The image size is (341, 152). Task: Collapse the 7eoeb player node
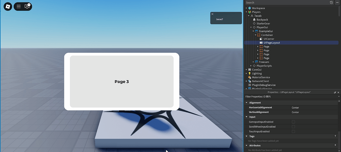(x=249, y=16)
